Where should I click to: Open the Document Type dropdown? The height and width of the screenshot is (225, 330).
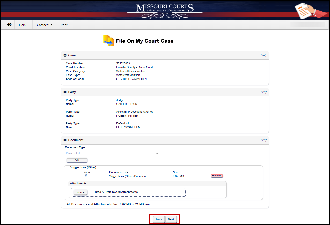pos(112,153)
